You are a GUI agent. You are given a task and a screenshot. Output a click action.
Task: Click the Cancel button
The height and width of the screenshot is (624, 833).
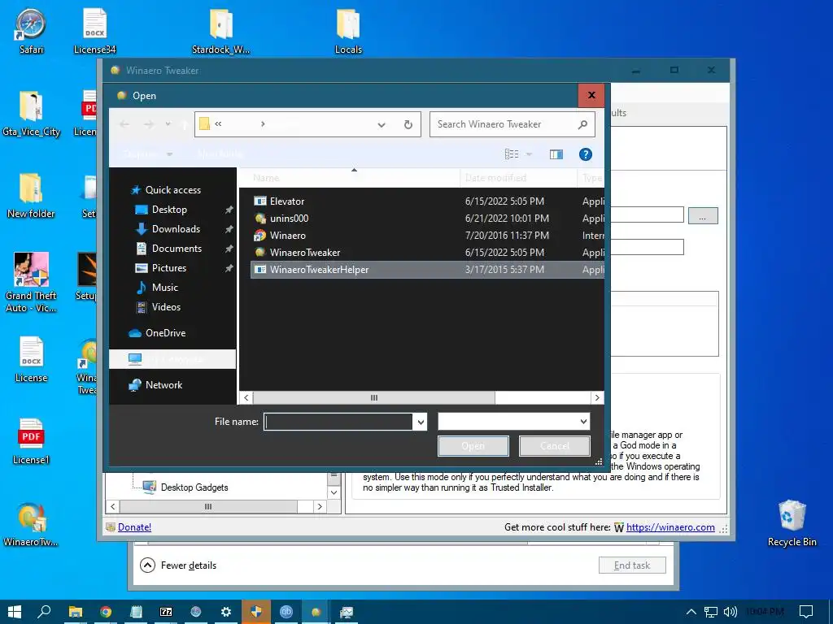[x=554, y=446]
